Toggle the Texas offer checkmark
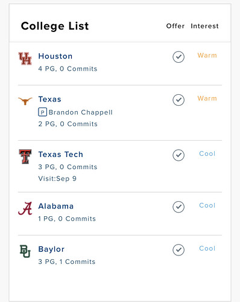The width and height of the screenshot is (240, 302). pyautogui.click(x=178, y=100)
